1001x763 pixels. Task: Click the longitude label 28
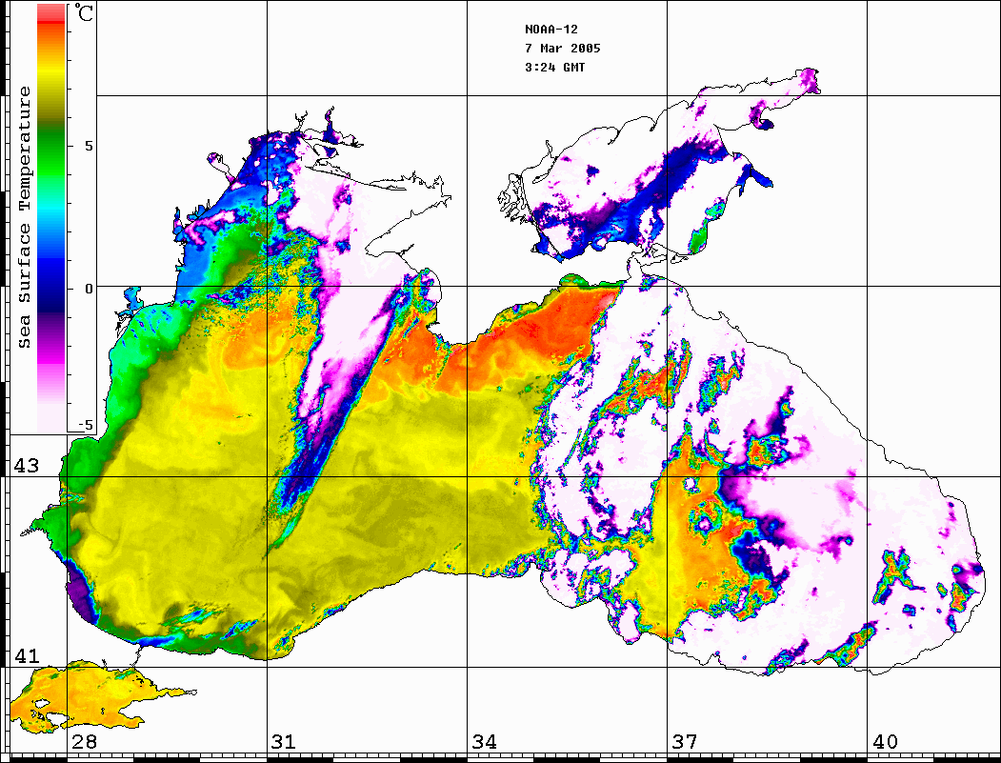tap(85, 741)
